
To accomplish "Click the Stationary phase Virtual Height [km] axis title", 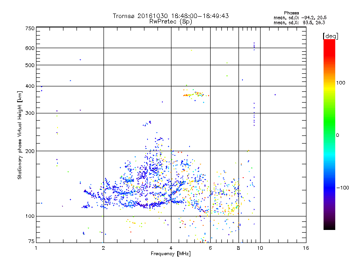I will (x=20, y=135).
